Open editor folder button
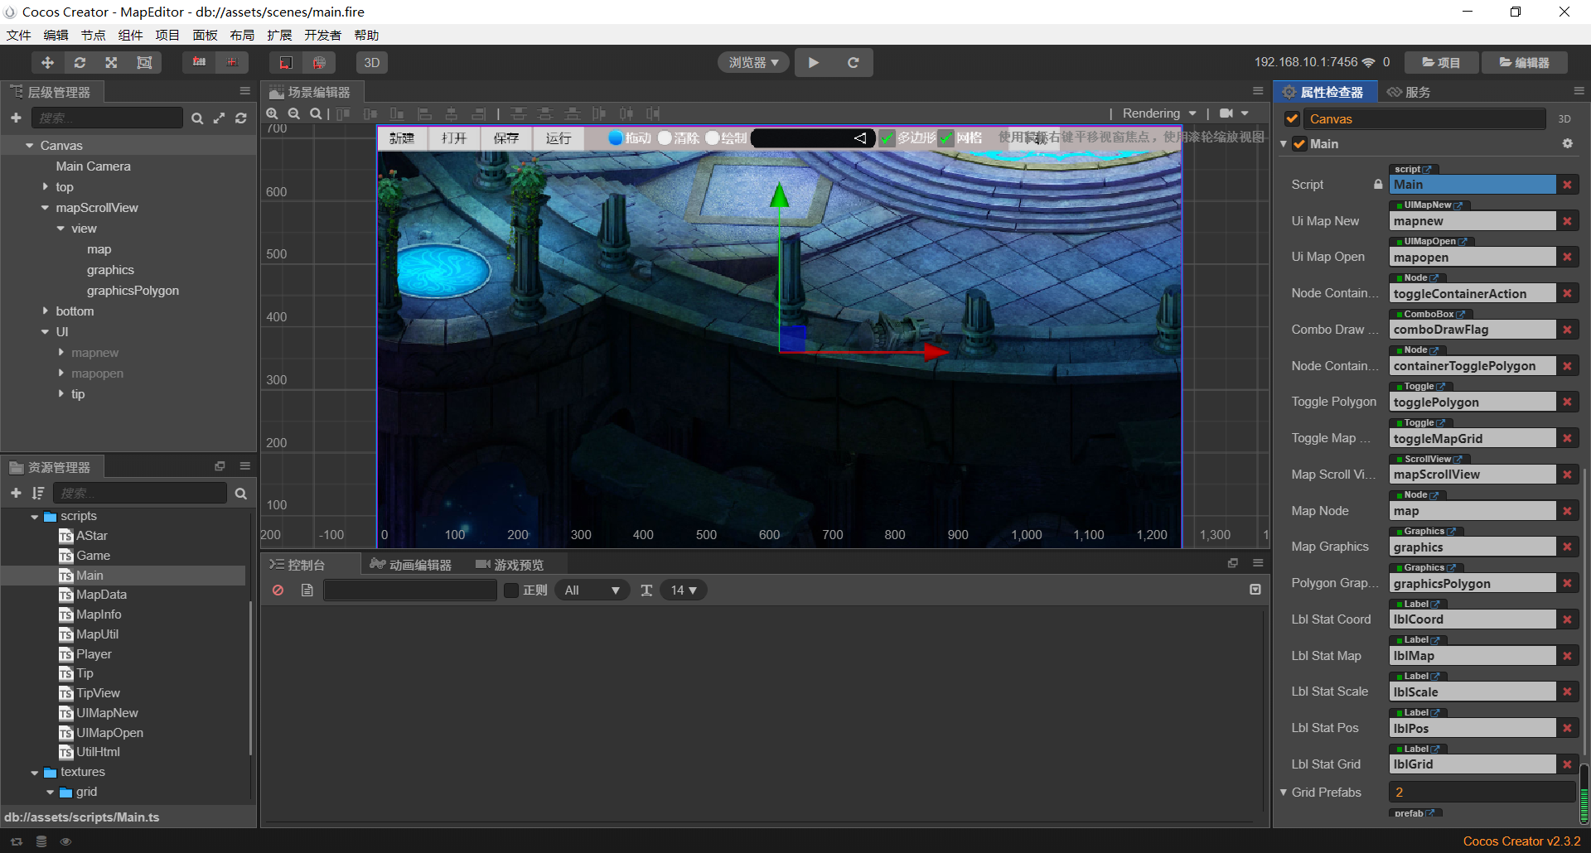Image resolution: width=1591 pixels, height=853 pixels. tap(1525, 63)
